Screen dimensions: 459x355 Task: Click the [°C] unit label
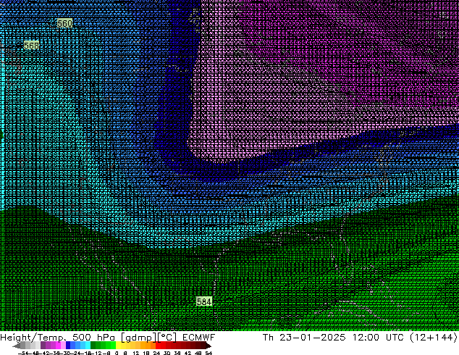167,338
